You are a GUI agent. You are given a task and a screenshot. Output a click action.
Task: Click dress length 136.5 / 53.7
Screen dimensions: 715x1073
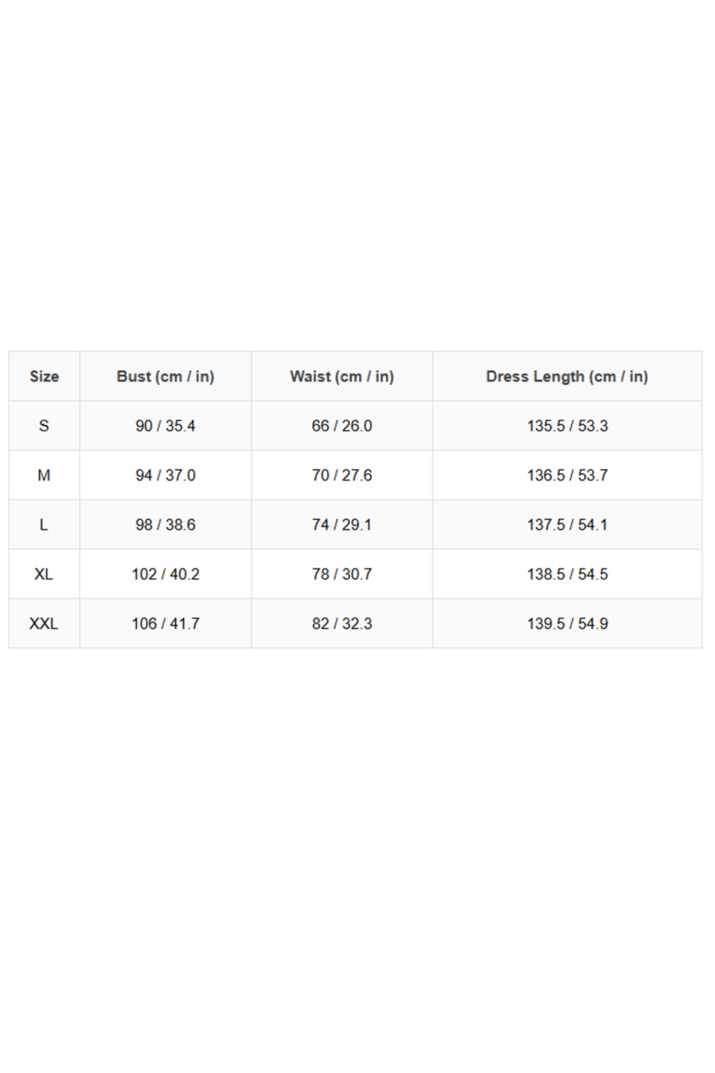[567, 475]
